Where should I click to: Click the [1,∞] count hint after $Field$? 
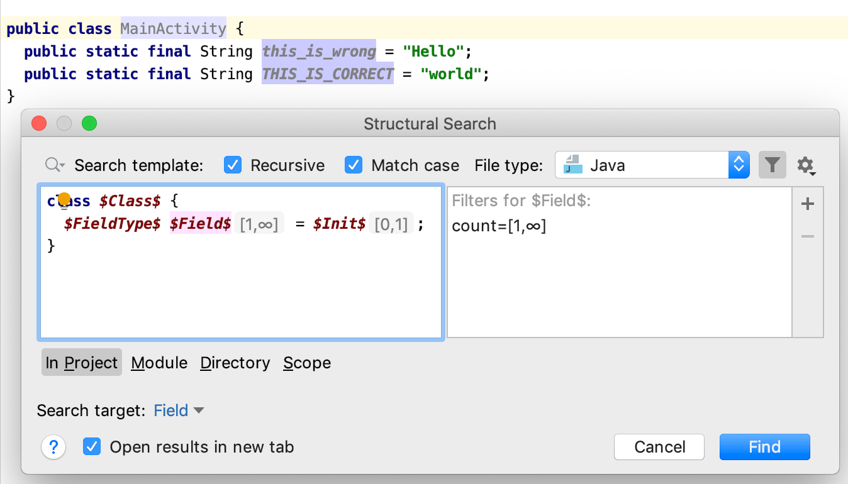click(x=259, y=224)
